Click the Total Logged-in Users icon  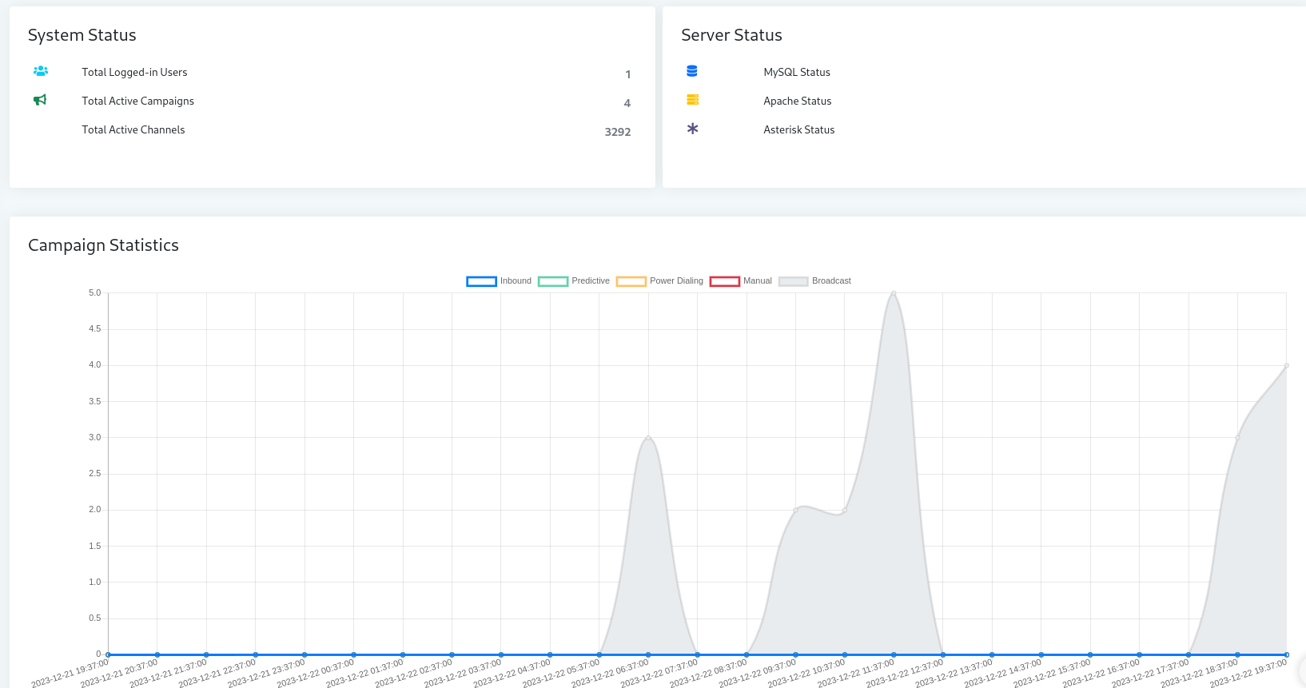[41, 71]
